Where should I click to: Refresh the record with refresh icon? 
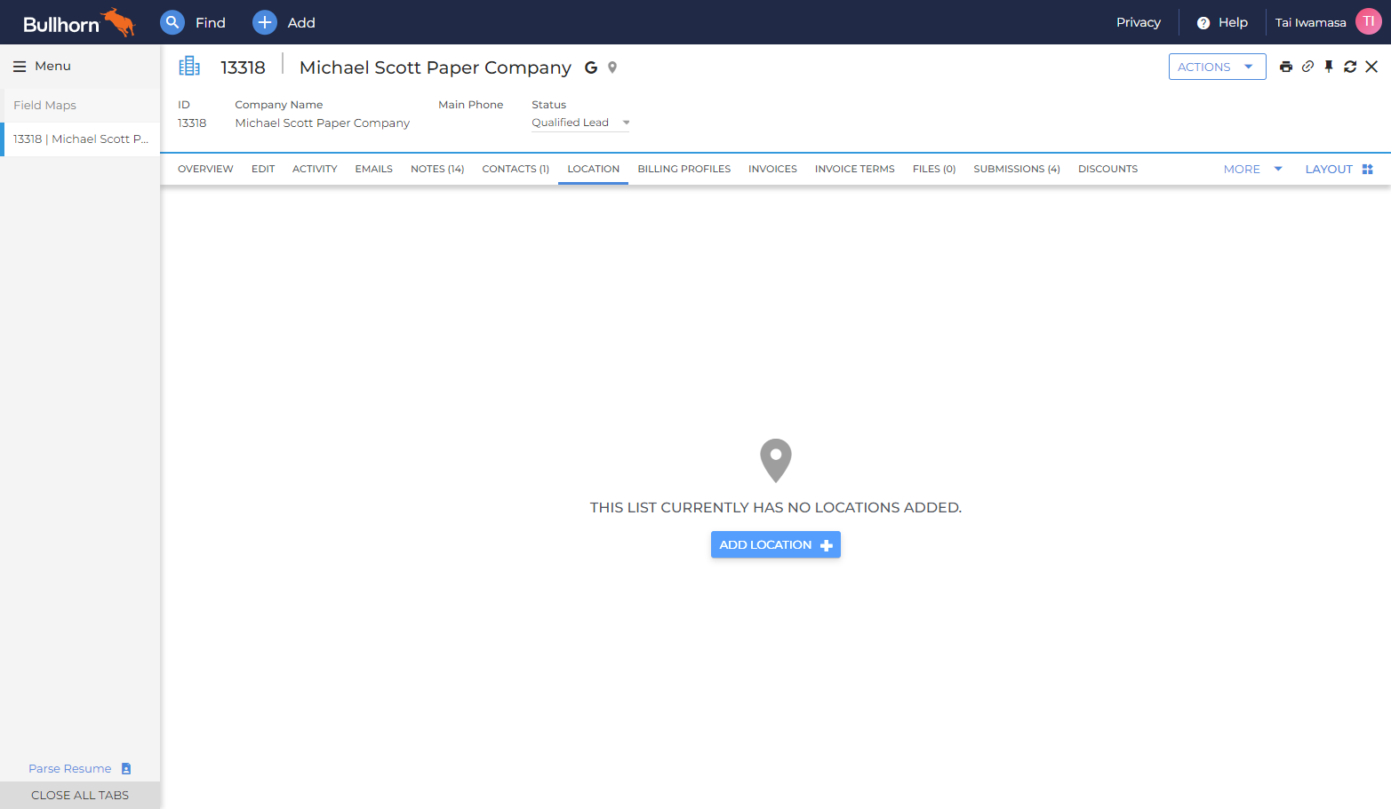1350,67
